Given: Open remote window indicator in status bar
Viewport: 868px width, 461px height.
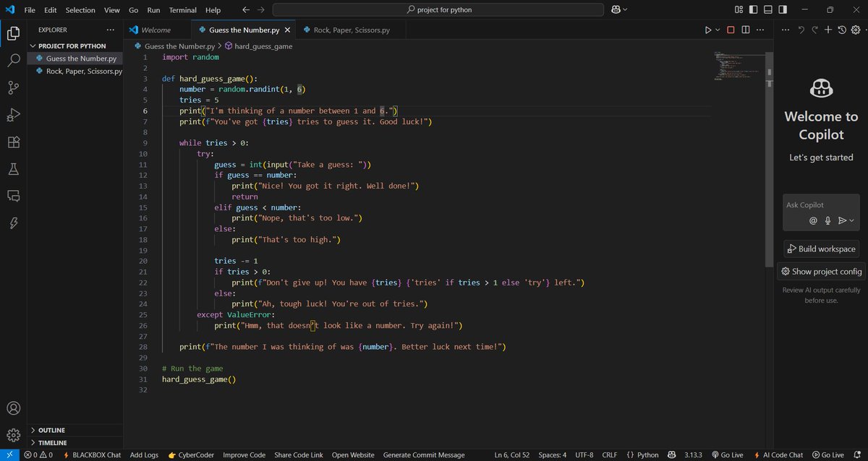Looking at the screenshot, I should 9,455.
